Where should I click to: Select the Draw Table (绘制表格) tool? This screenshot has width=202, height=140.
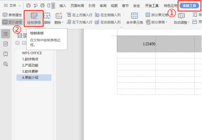coord(34,19)
